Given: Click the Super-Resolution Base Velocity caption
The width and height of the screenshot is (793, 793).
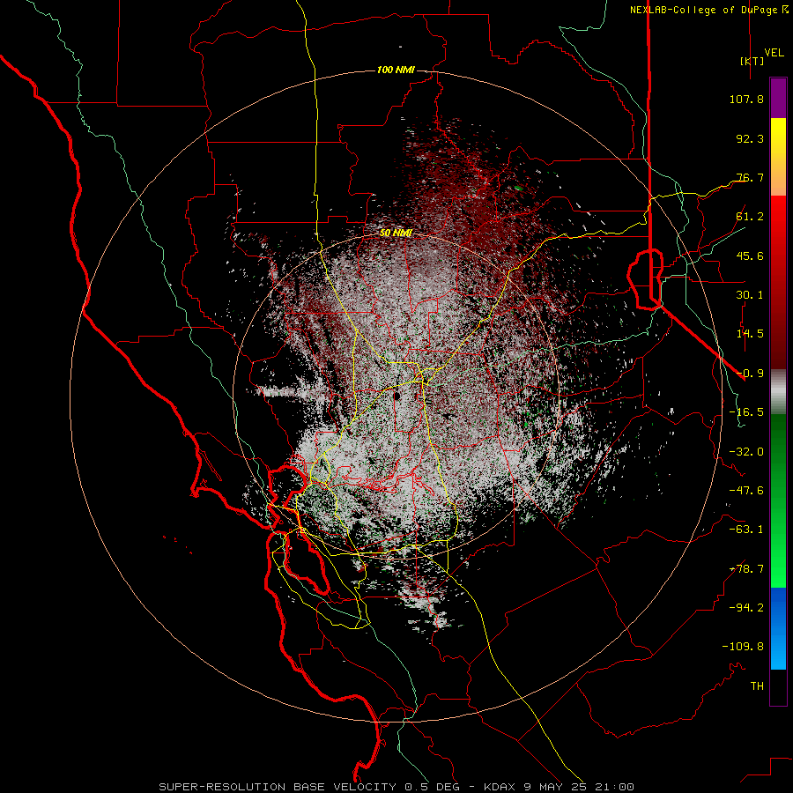Looking at the screenshot, I should coord(396,787).
